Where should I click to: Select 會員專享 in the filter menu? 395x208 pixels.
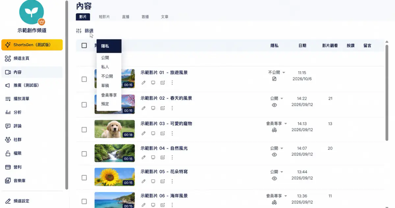pos(109,95)
